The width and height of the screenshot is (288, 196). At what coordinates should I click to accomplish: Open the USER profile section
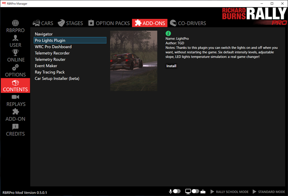[15, 41]
